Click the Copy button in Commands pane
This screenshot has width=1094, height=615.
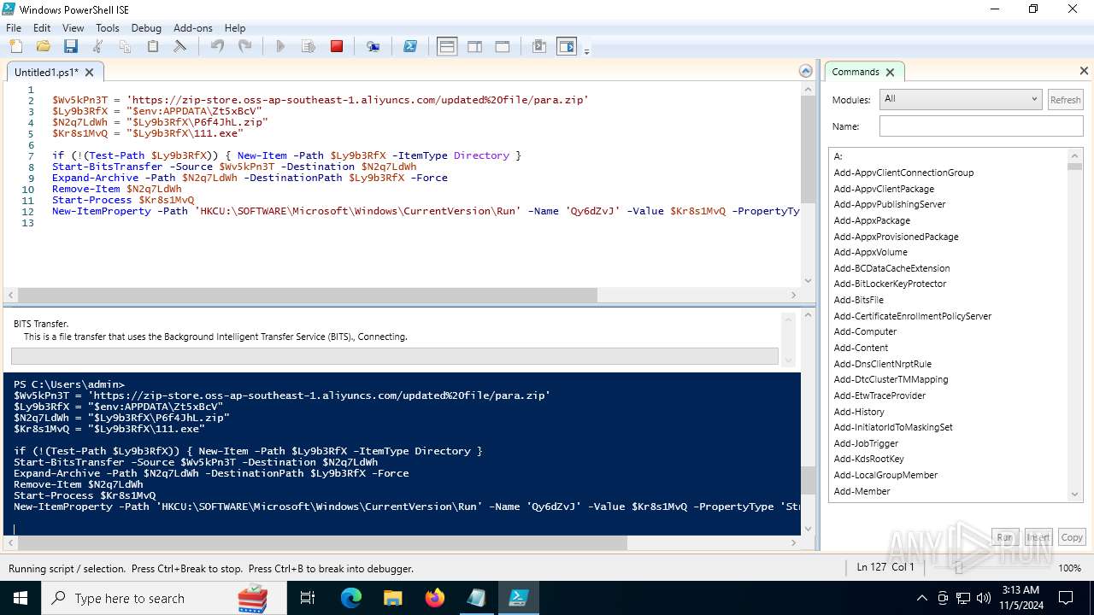click(x=1072, y=537)
